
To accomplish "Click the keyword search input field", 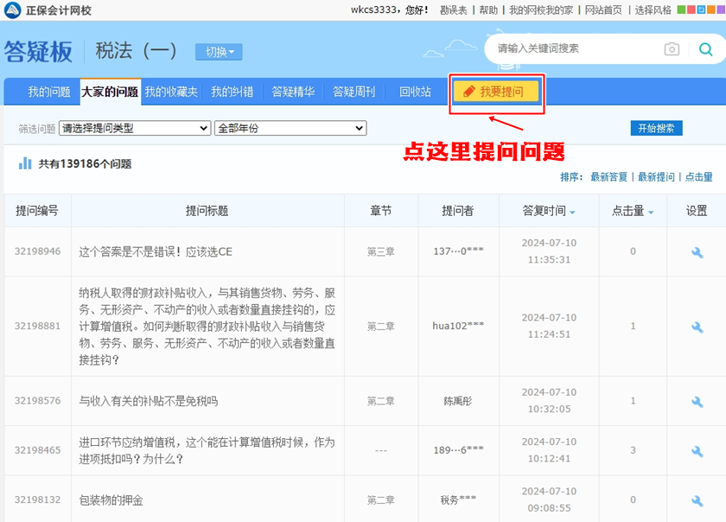I will (570, 49).
